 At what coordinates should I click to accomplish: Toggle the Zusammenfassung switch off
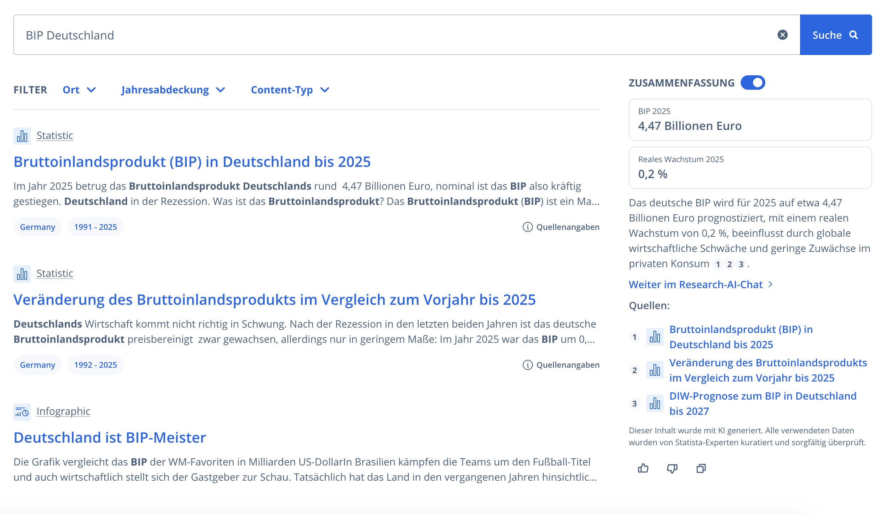coord(753,83)
